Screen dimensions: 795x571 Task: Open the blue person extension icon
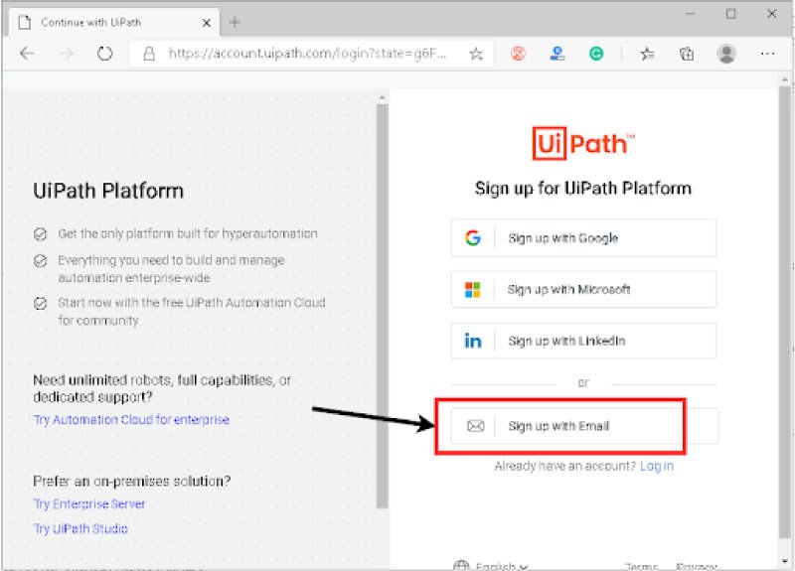(x=557, y=54)
